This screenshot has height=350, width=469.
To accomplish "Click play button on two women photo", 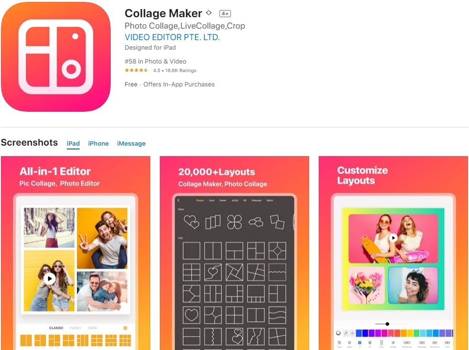I will 50,279.
